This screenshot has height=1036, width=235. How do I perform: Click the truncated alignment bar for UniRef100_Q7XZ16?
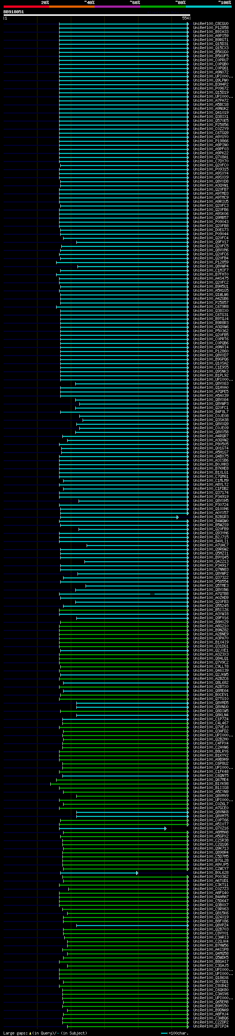(x=113, y=828)
